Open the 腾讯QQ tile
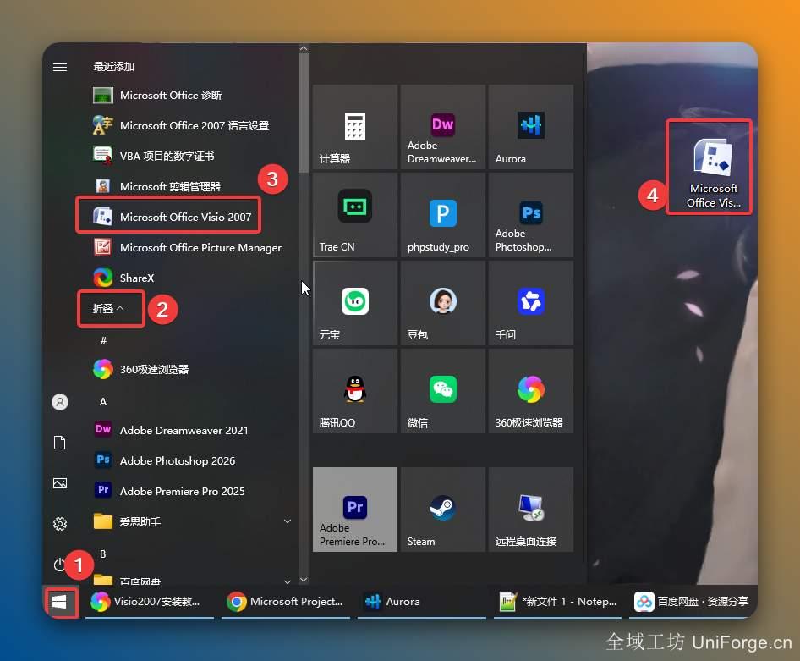 [355, 391]
